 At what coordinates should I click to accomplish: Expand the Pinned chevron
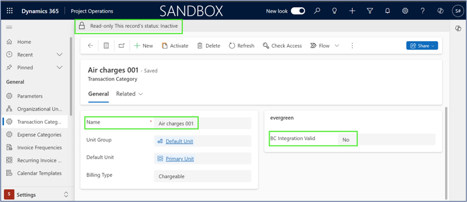tap(60, 68)
